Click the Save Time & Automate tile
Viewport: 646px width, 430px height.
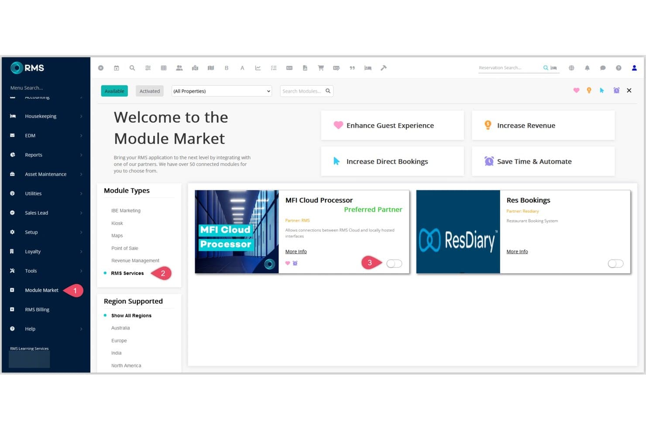543,162
